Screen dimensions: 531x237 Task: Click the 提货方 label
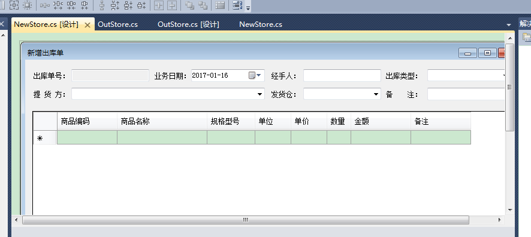click(x=49, y=94)
